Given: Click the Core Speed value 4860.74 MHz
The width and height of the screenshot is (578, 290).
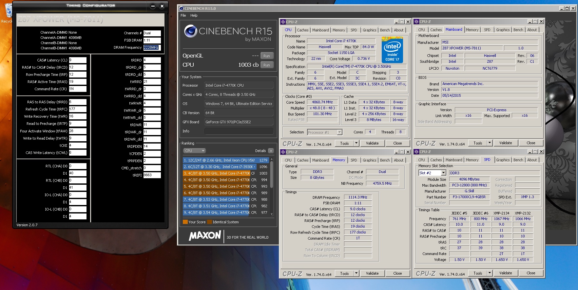Looking at the screenshot, I should tap(322, 102).
